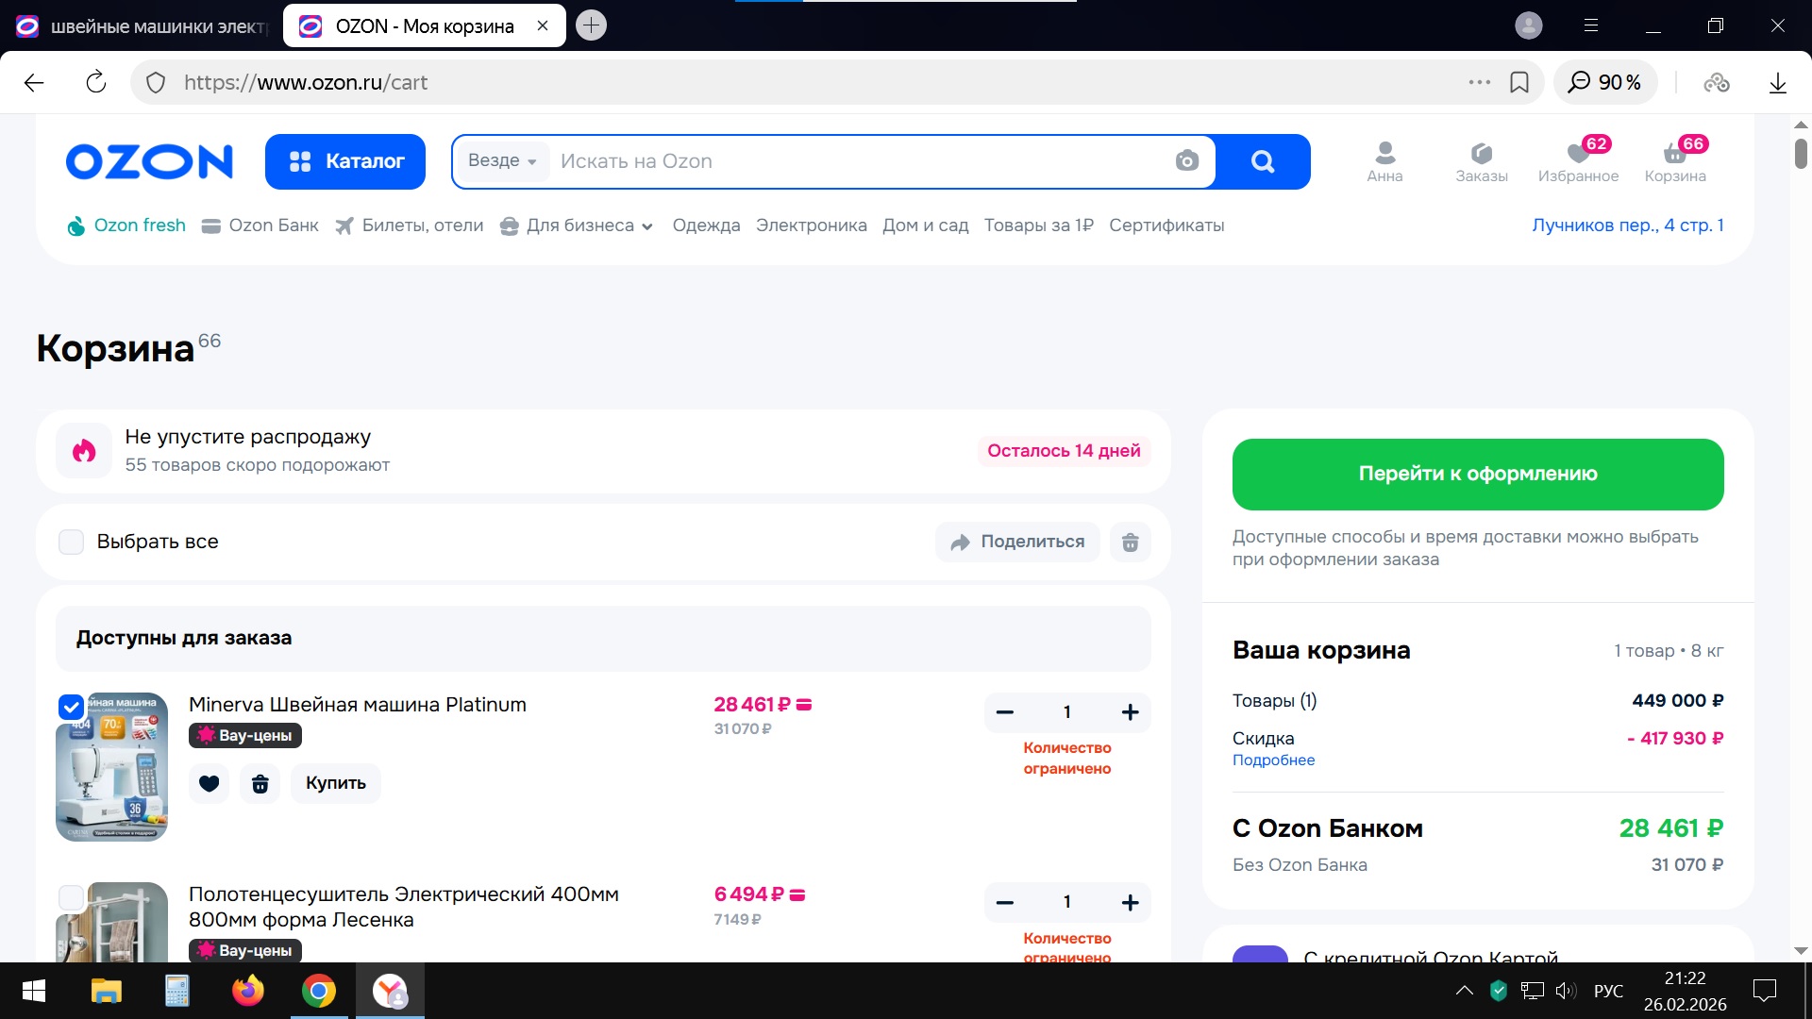
Task: Check the Выбрать все checkbox
Action: tap(72, 542)
